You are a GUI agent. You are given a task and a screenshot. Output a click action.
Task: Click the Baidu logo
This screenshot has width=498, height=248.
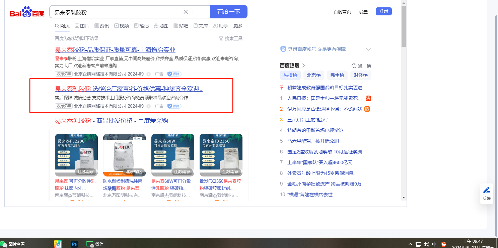(x=27, y=12)
